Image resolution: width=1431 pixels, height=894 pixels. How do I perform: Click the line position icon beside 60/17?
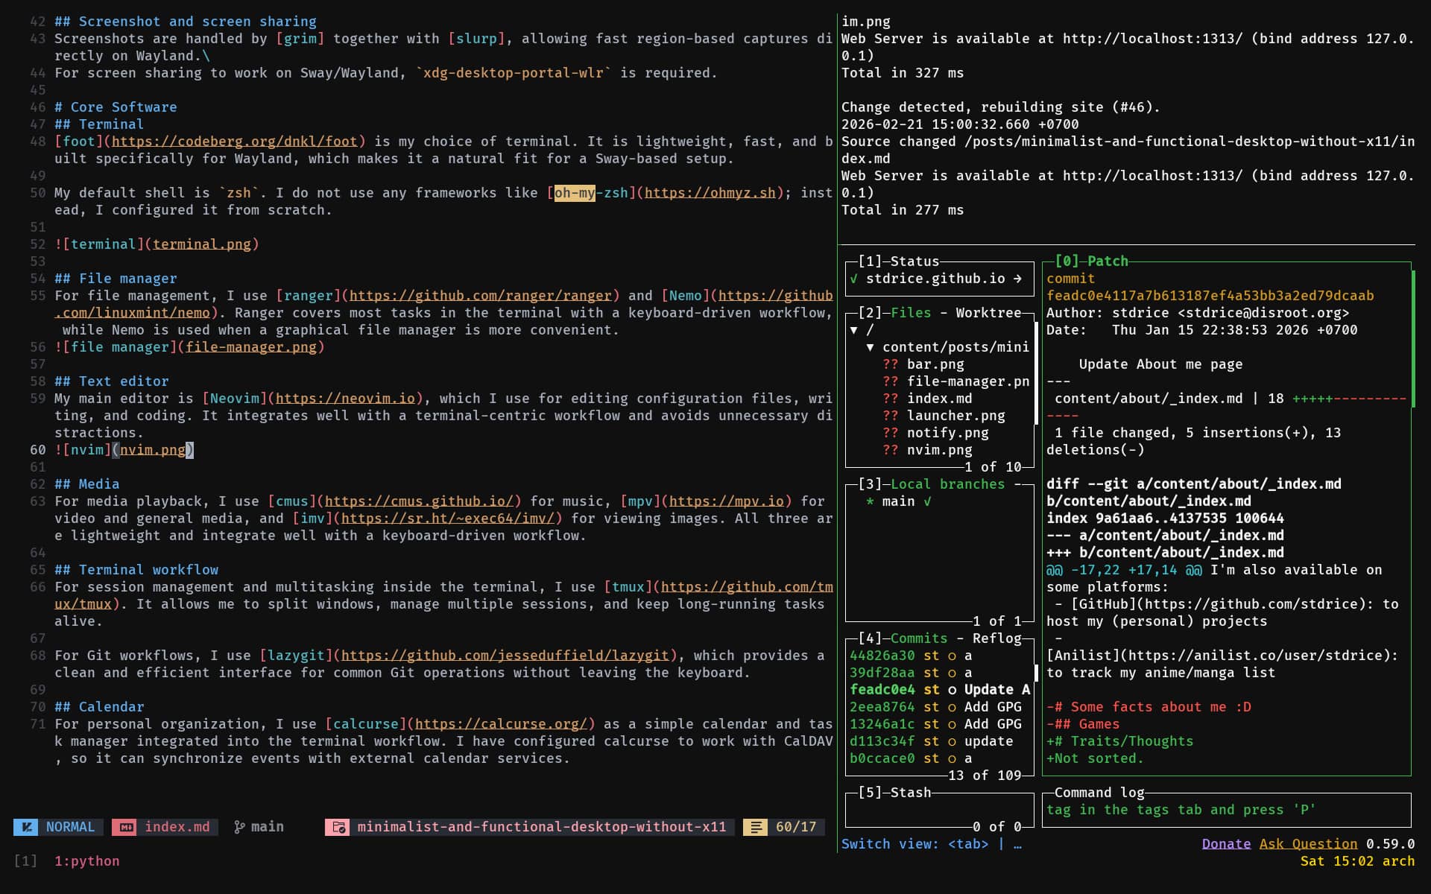(x=756, y=827)
